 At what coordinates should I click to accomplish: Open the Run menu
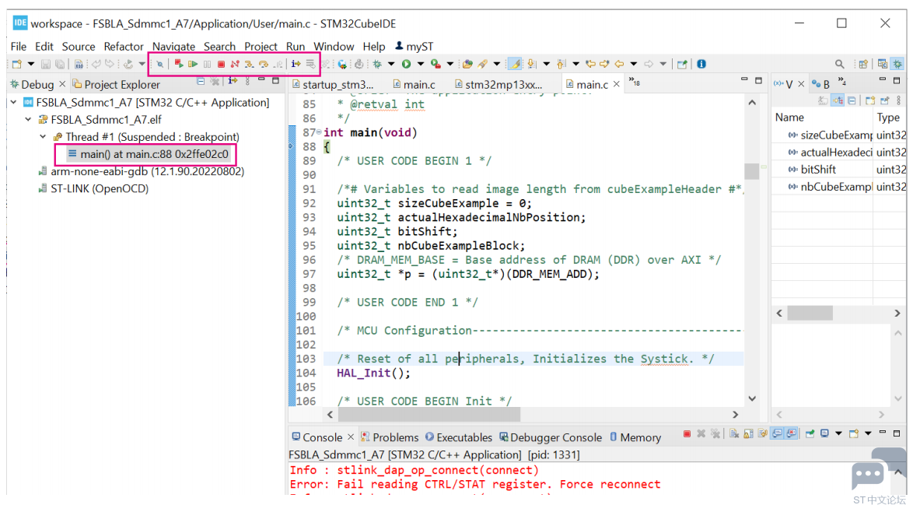(296, 47)
